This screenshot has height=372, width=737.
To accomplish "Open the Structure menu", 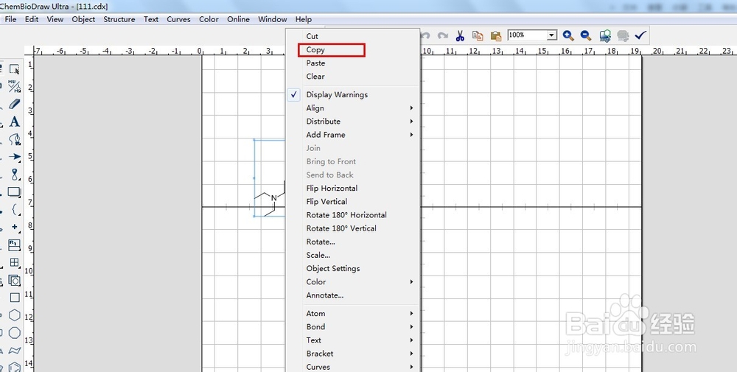I will point(119,19).
